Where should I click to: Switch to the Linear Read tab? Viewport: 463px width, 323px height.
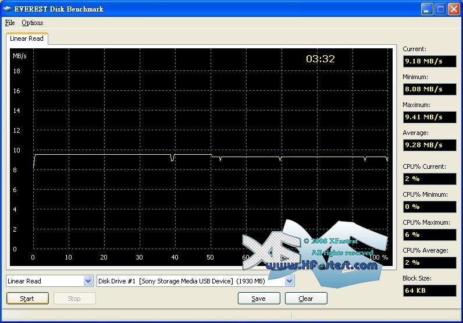(27, 38)
